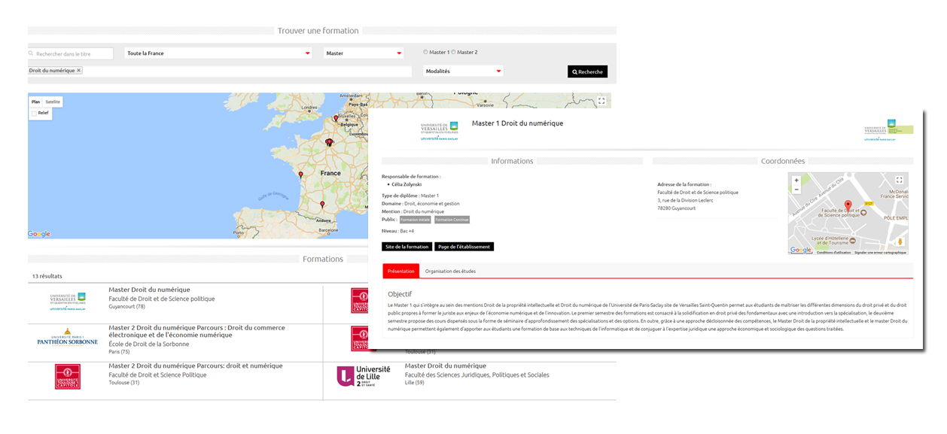Select the Master 2 radio button
947x434 pixels.
click(x=453, y=53)
